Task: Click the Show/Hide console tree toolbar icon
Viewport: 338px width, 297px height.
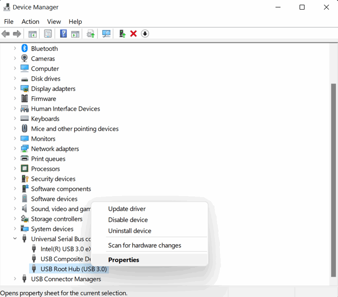Action: point(32,34)
